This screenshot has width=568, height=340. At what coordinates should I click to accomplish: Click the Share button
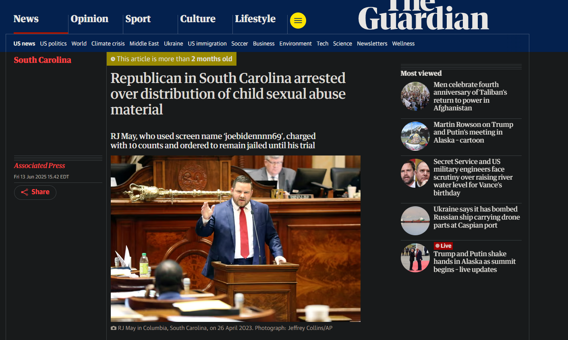pos(35,192)
